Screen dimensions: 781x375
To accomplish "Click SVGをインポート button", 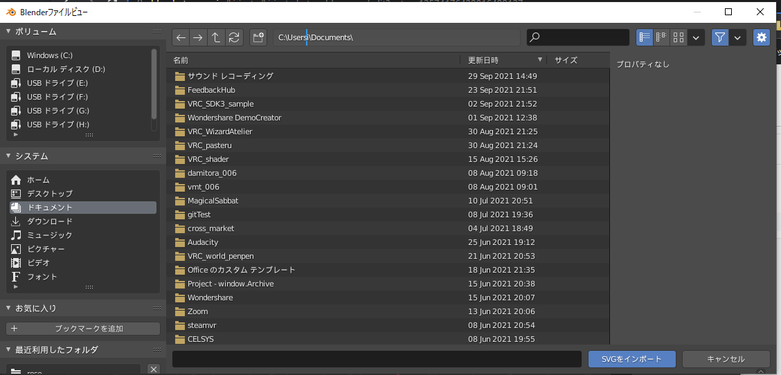I will click(x=631, y=359).
